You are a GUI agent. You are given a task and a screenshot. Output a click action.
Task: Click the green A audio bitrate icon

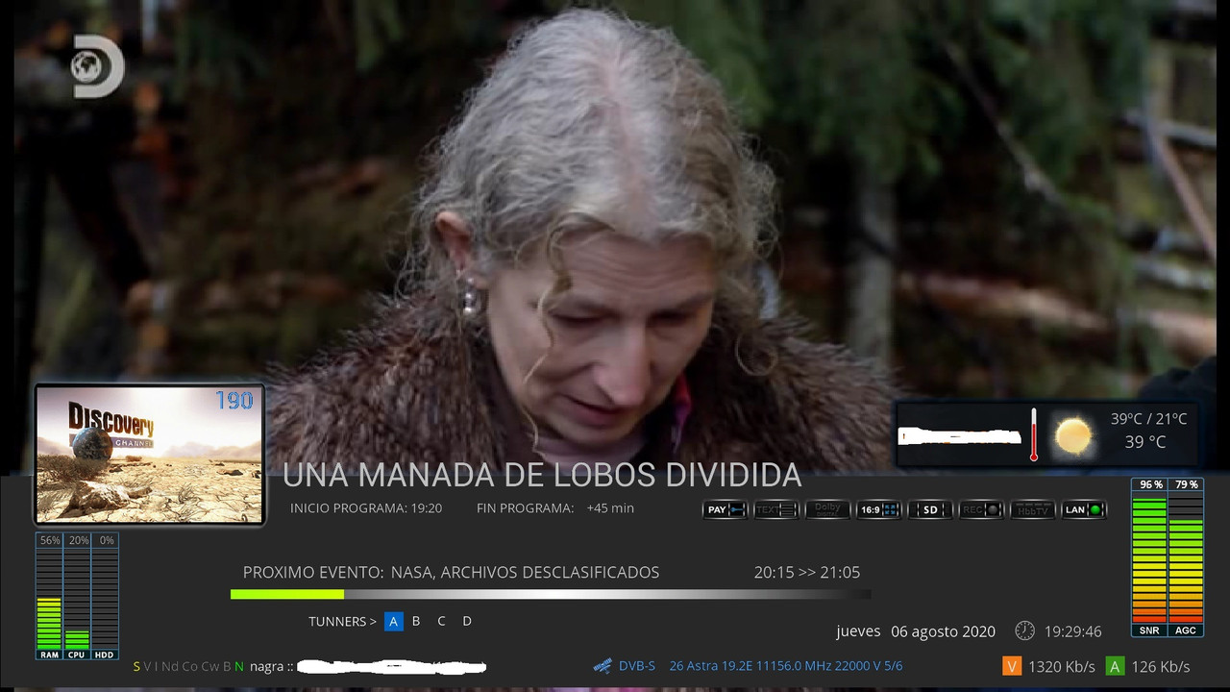1115,666
